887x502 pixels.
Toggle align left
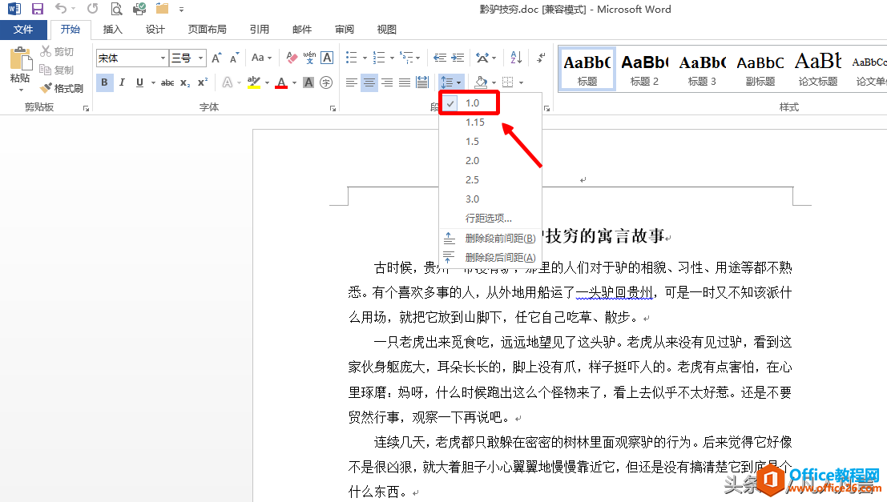point(351,83)
